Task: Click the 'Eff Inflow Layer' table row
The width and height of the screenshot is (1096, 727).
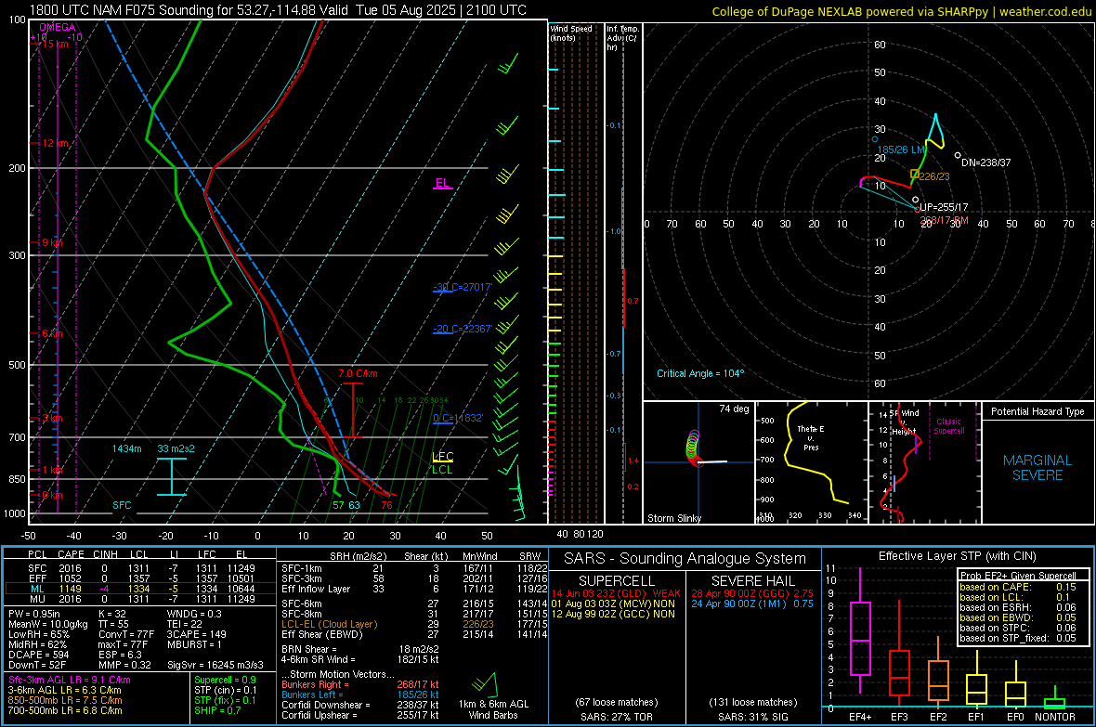Action: (x=414, y=589)
